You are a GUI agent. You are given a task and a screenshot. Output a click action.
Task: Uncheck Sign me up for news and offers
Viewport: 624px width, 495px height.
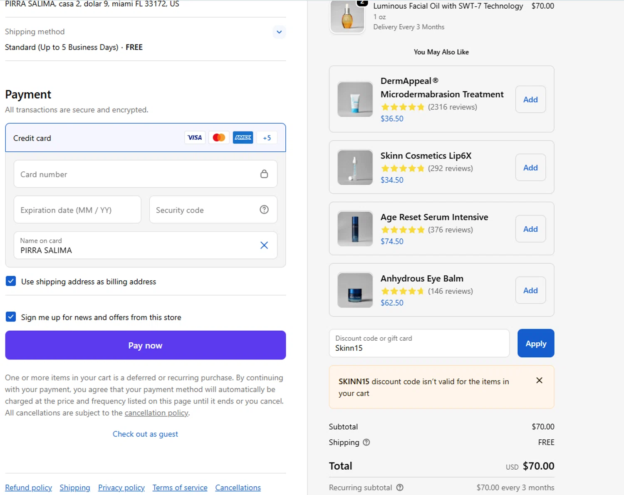tap(11, 317)
